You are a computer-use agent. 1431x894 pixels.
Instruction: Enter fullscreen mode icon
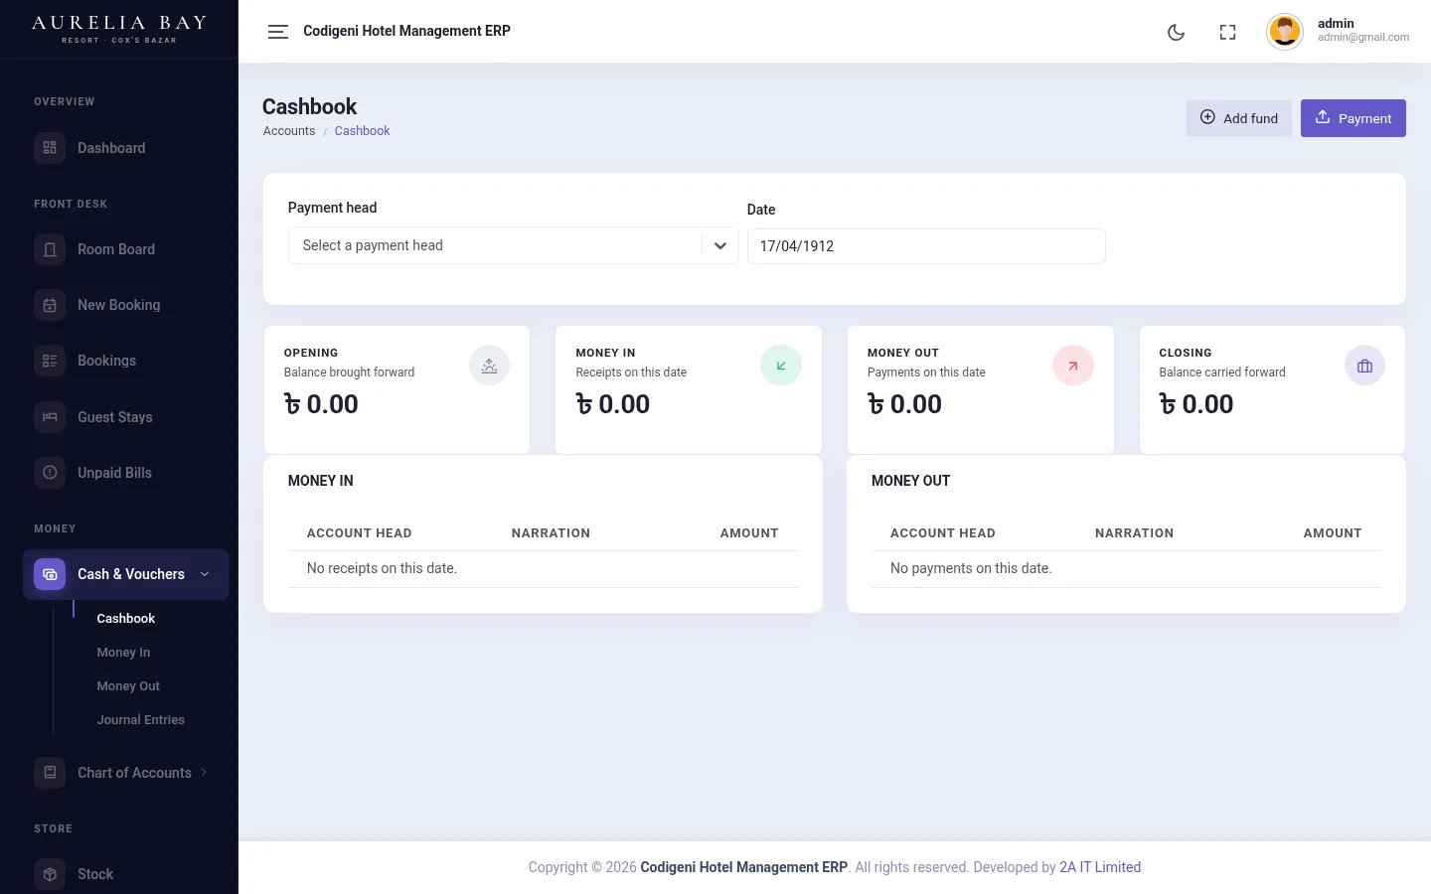pyautogui.click(x=1227, y=32)
